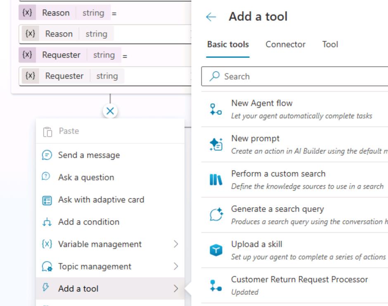
Task: Select New prompt tool
Action: [294, 145]
